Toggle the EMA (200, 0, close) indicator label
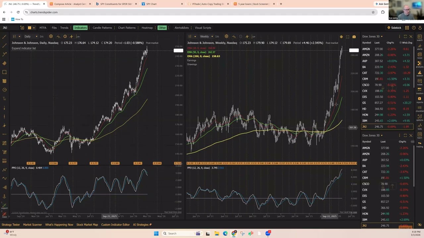Screen dimensions: 424x238 click(x=203, y=56)
